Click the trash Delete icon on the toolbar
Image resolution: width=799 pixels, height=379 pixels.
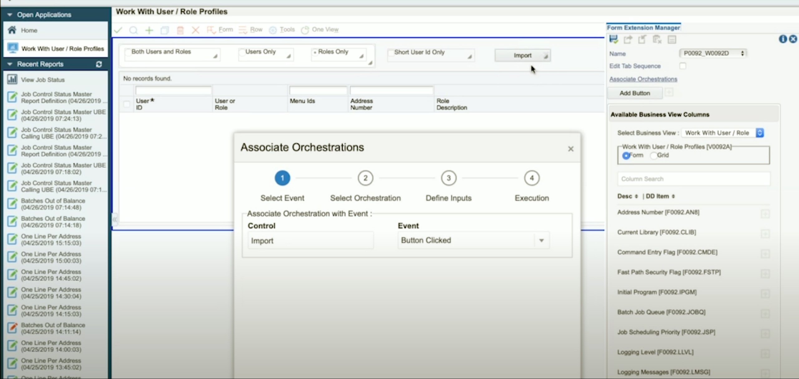[180, 30]
